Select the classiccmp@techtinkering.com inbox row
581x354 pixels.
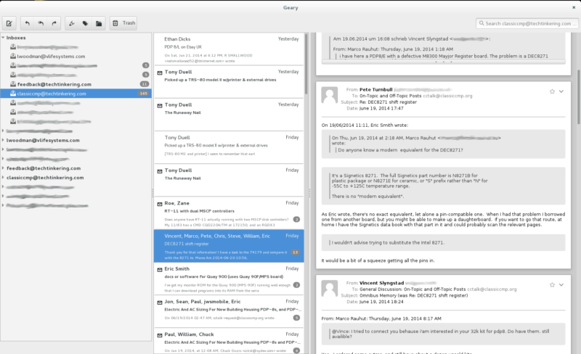(x=76, y=94)
